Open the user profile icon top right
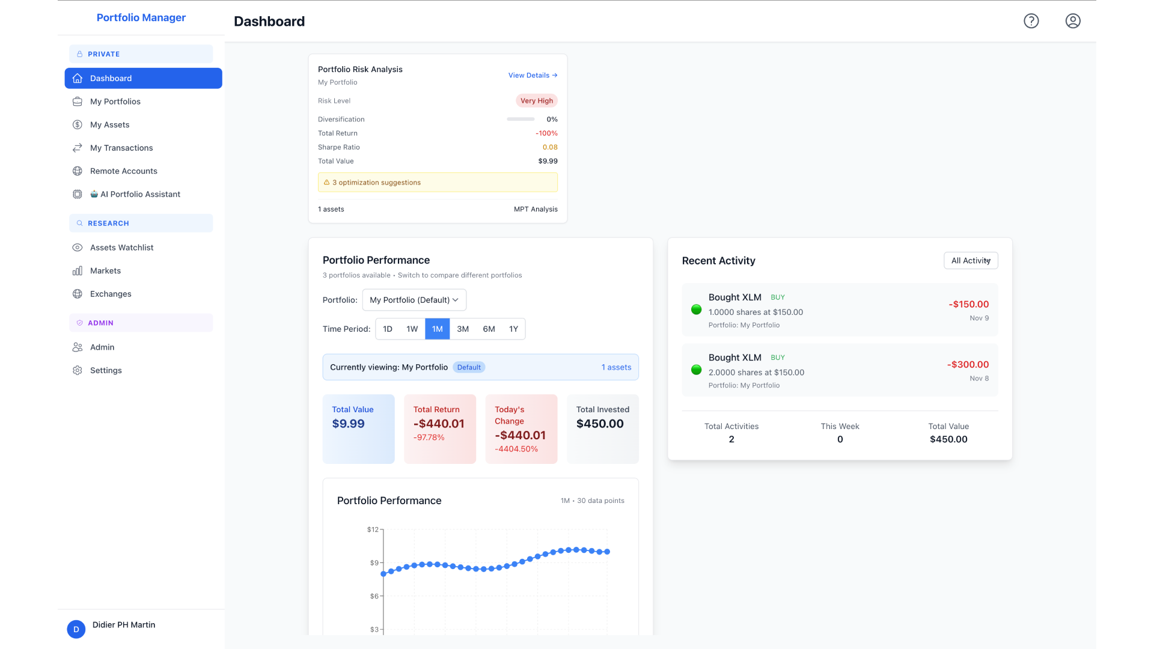The width and height of the screenshot is (1154, 649). coord(1073,20)
